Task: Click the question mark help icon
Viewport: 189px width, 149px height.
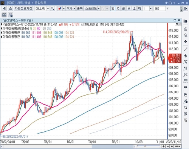Action: pos(174,3)
